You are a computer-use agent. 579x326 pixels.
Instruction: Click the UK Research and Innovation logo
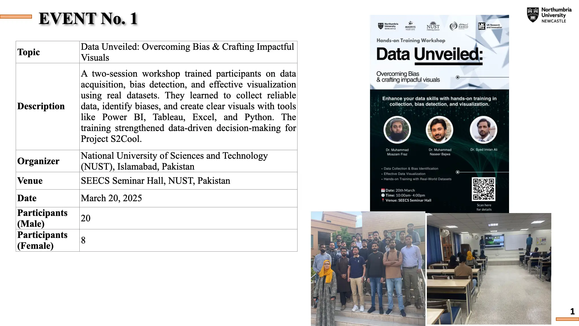(490, 26)
